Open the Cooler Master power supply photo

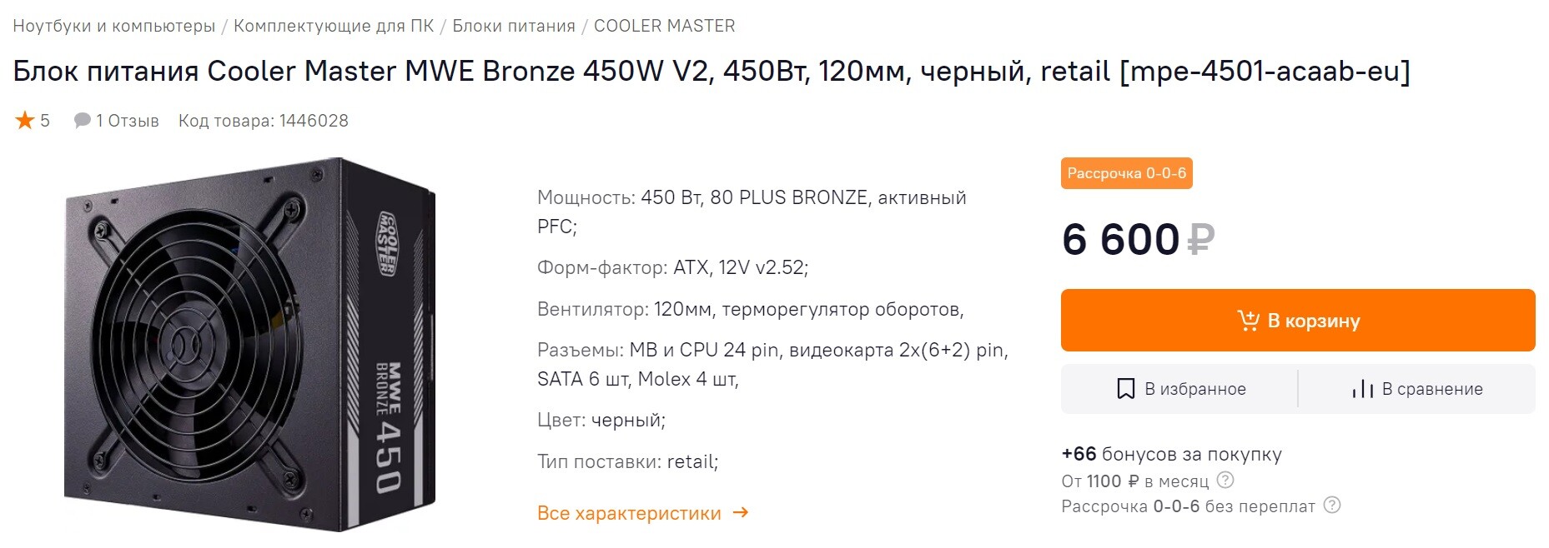coord(249,344)
